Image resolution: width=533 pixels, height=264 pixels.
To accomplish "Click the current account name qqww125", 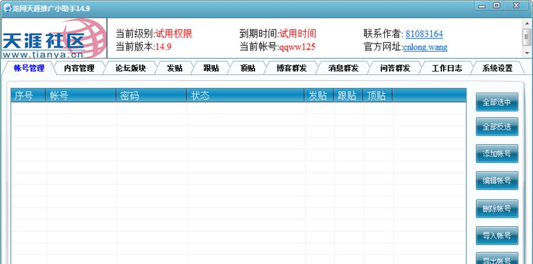I will (x=297, y=47).
